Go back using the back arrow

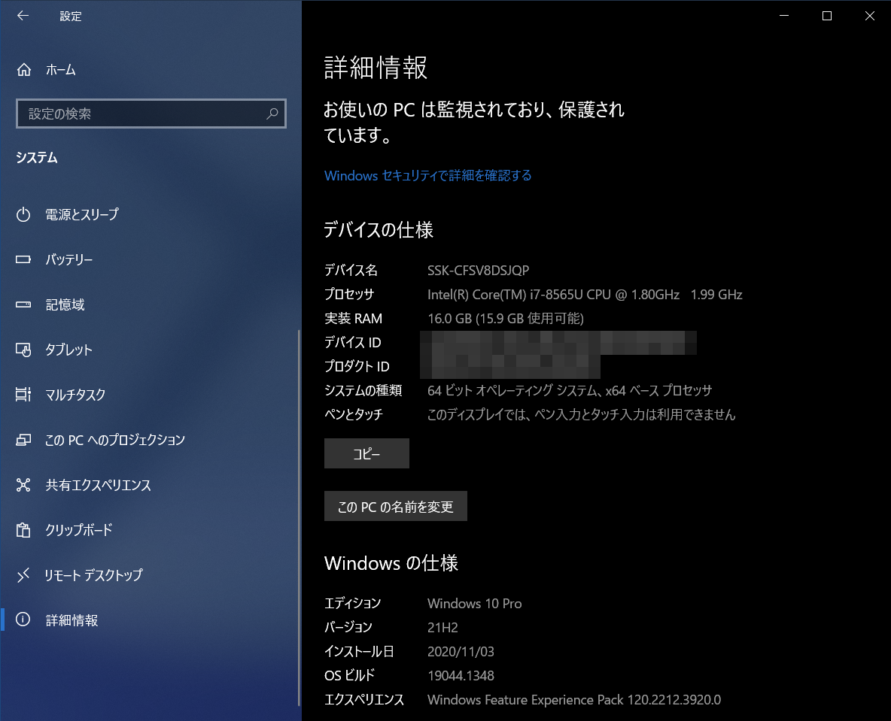(23, 16)
